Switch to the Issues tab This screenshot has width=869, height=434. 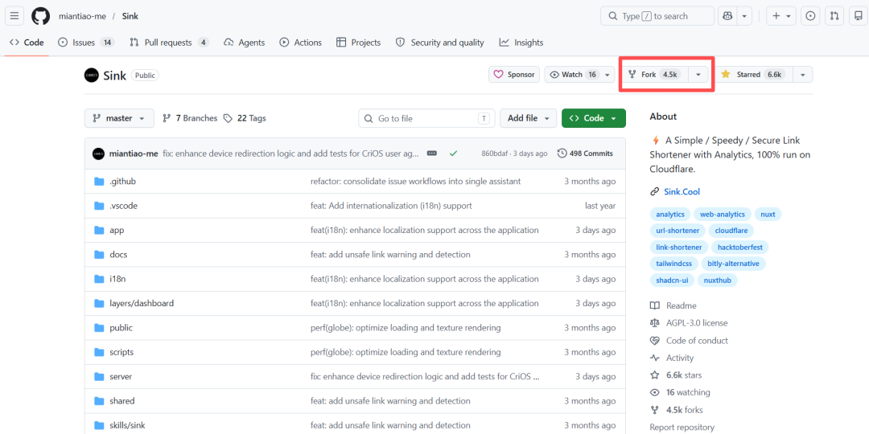tap(86, 42)
